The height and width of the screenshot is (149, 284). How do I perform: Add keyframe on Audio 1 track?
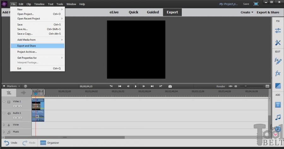(x=17, y=118)
